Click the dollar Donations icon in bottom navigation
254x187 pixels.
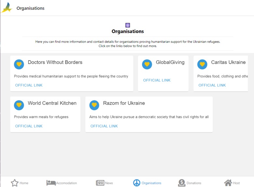point(182,183)
